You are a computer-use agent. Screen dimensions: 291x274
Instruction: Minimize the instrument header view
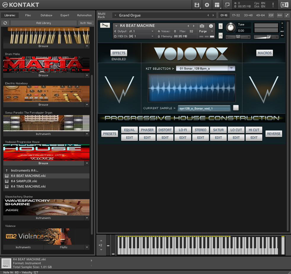(x=282, y=28)
